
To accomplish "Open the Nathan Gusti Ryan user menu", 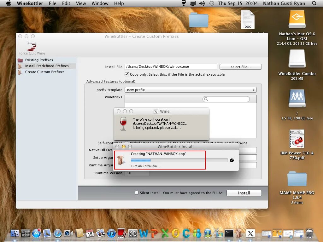I will point(284,3).
